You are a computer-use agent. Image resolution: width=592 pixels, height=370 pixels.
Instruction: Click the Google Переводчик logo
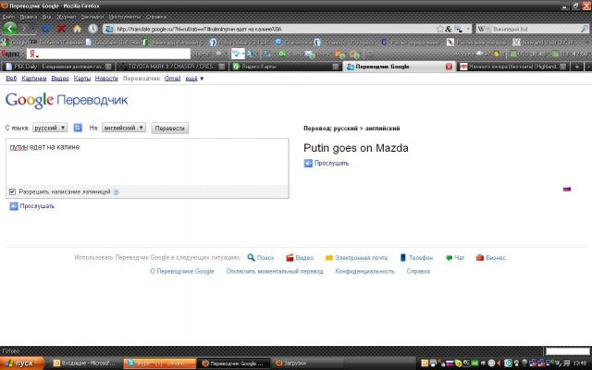(x=67, y=101)
